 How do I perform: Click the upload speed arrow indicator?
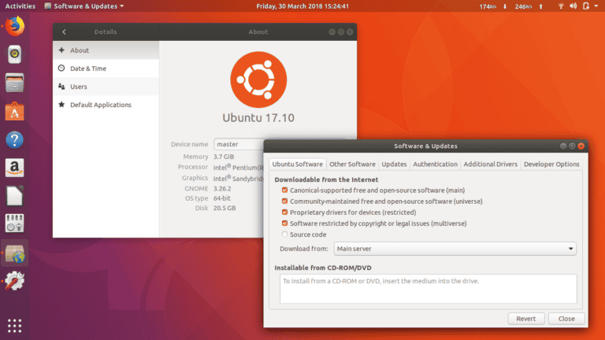pyautogui.click(x=540, y=6)
